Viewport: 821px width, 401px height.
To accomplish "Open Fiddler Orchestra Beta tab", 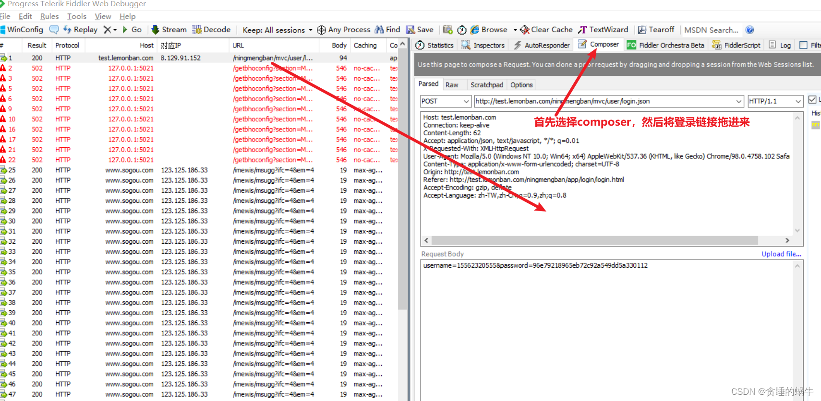I will tap(665, 45).
